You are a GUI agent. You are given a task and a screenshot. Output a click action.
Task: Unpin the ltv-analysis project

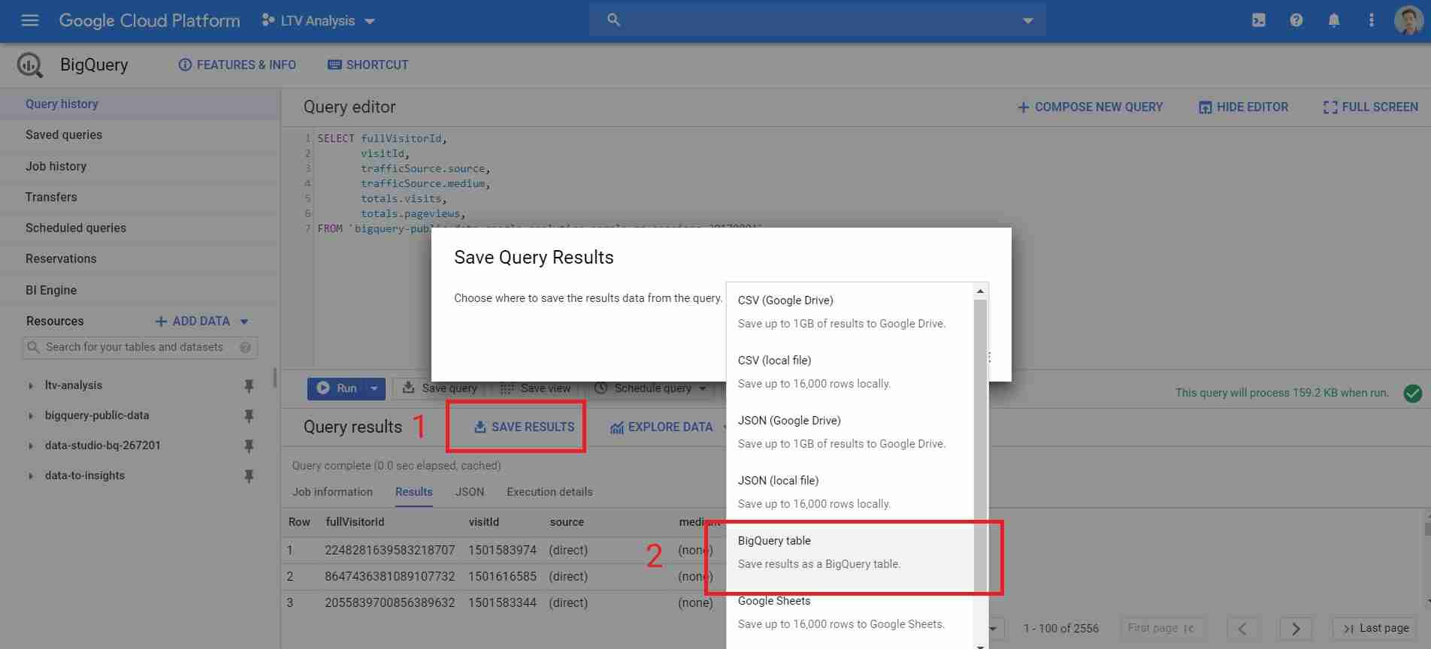[249, 386]
